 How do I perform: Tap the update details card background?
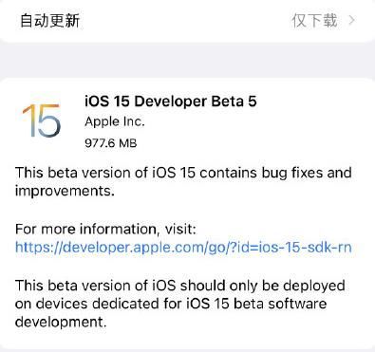pos(187,214)
